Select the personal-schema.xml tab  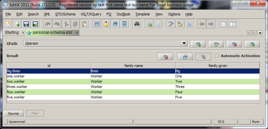(x=52, y=32)
